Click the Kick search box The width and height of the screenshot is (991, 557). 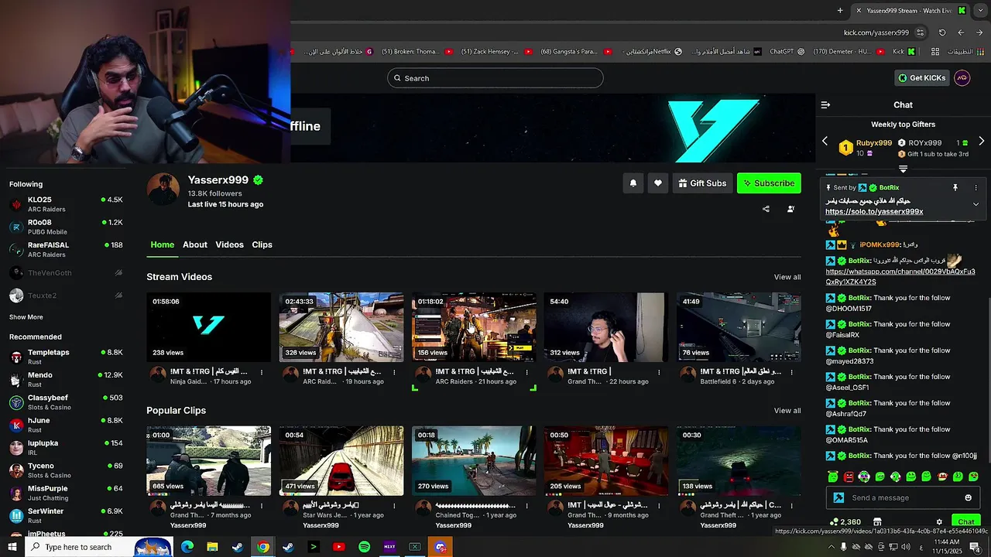tap(495, 78)
